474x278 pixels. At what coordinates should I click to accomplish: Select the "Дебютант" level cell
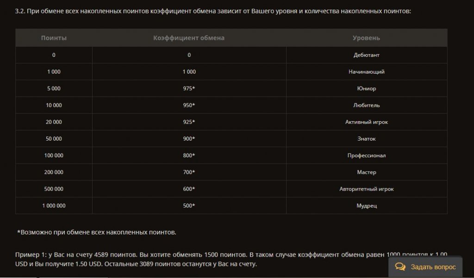367,55
